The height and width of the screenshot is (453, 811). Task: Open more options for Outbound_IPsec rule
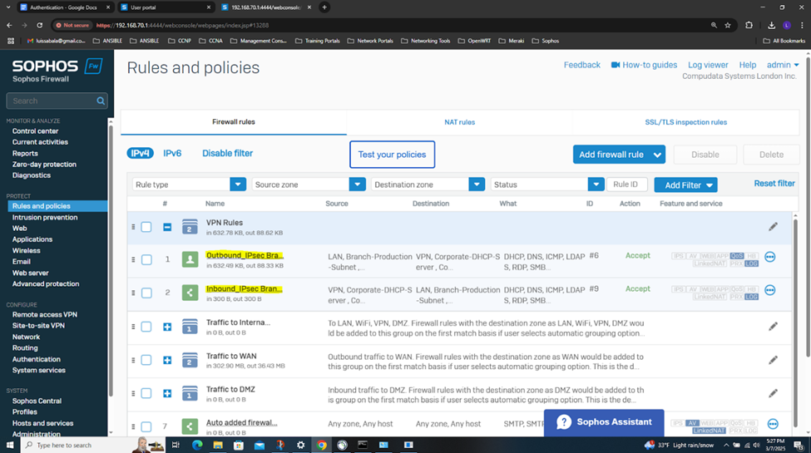tap(770, 257)
